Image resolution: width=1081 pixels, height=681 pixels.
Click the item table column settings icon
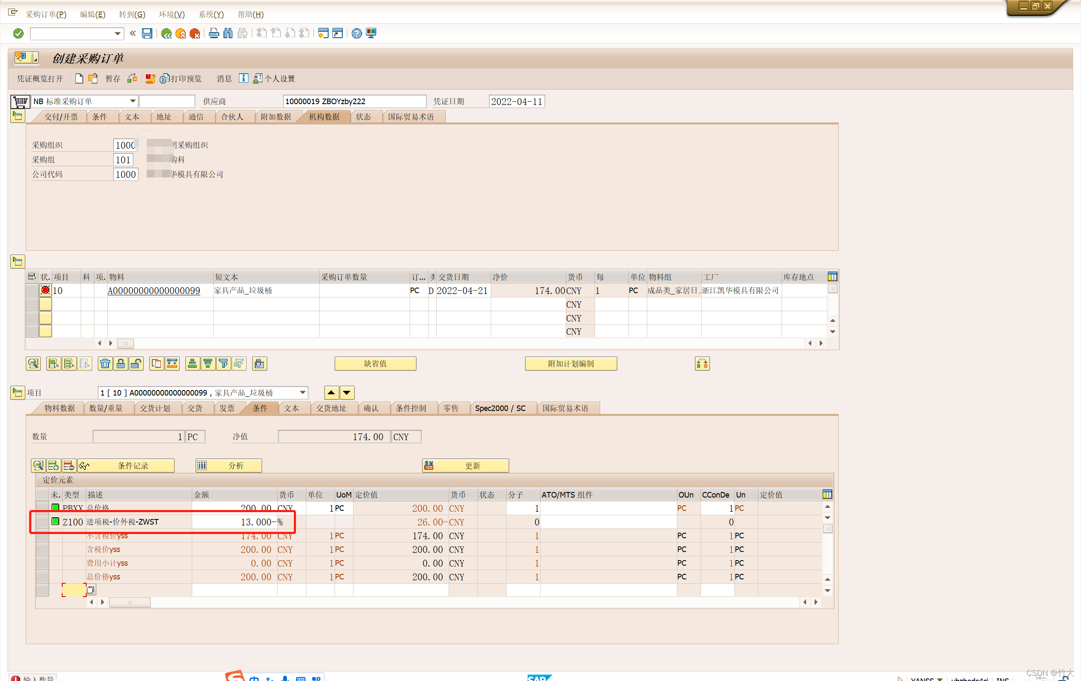point(832,277)
